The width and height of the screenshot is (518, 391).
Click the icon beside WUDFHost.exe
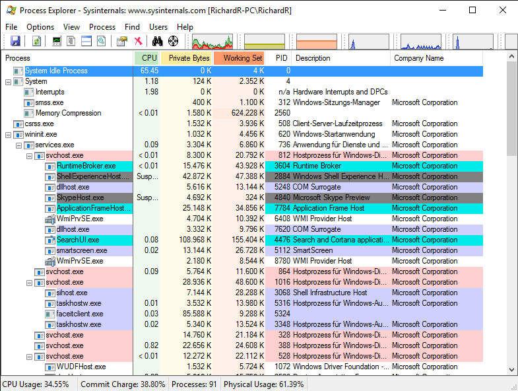pos(50,367)
